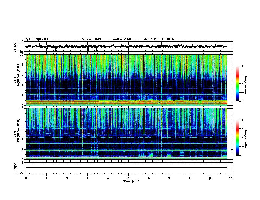Click the ch.2 "Frequency (kHz)" axis label
Screen dimensions: 260x200
coord(18,130)
